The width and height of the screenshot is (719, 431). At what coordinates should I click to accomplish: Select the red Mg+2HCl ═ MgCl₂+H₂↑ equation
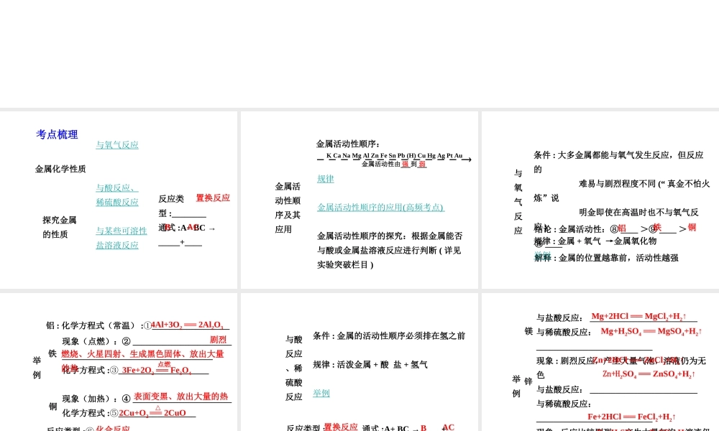(638, 317)
